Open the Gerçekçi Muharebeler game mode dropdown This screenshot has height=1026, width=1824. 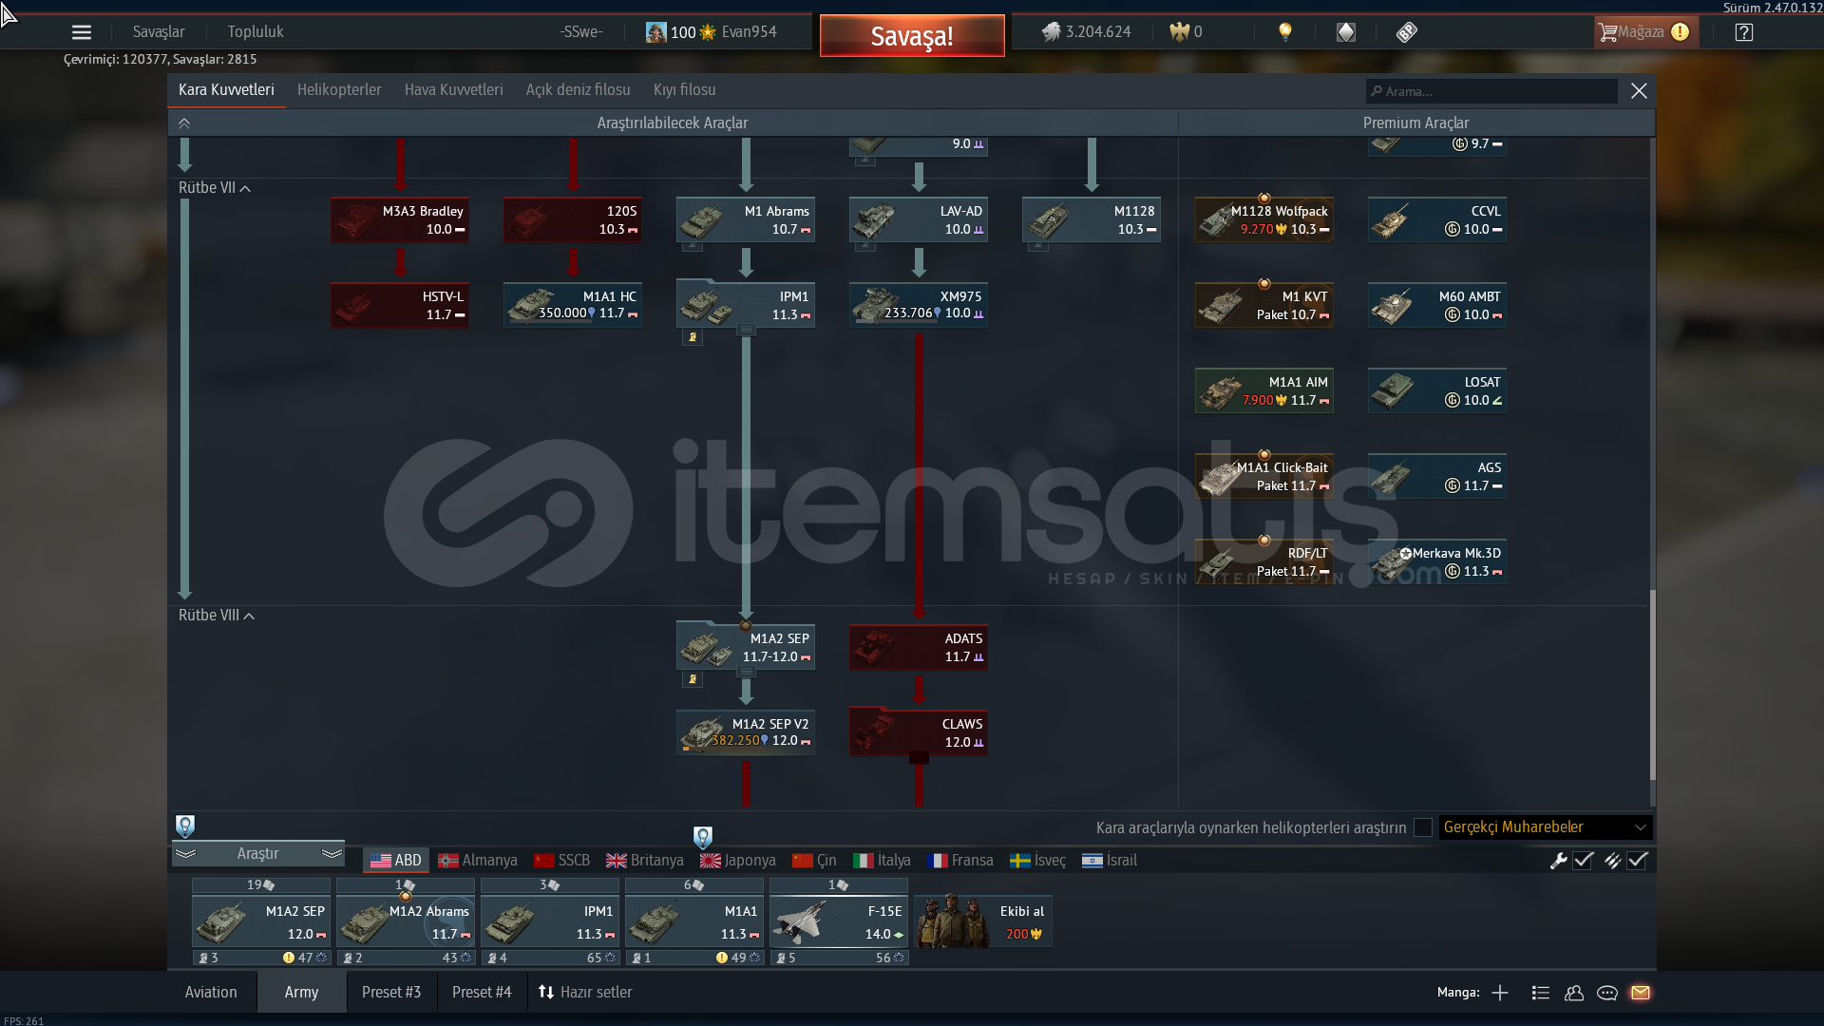pyautogui.click(x=1545, y=827)
